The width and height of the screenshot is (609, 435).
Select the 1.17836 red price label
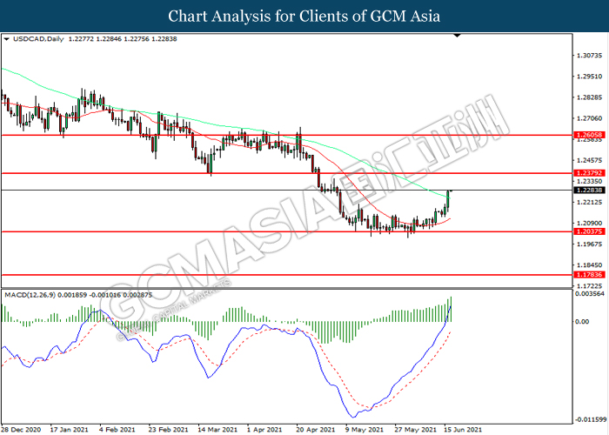click(x=589, y=275)
